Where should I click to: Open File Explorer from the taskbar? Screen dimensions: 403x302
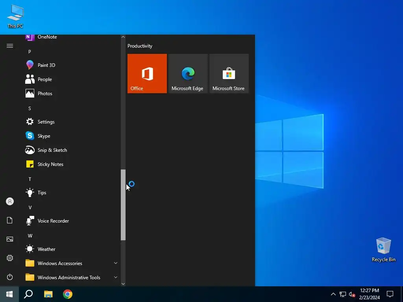click(x=48, y=294)
